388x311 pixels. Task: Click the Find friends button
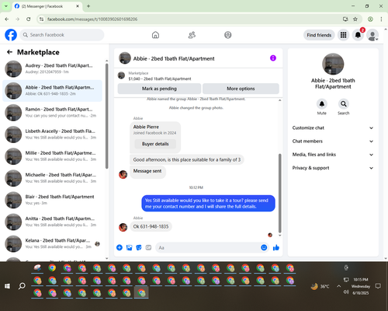(319, 35)
